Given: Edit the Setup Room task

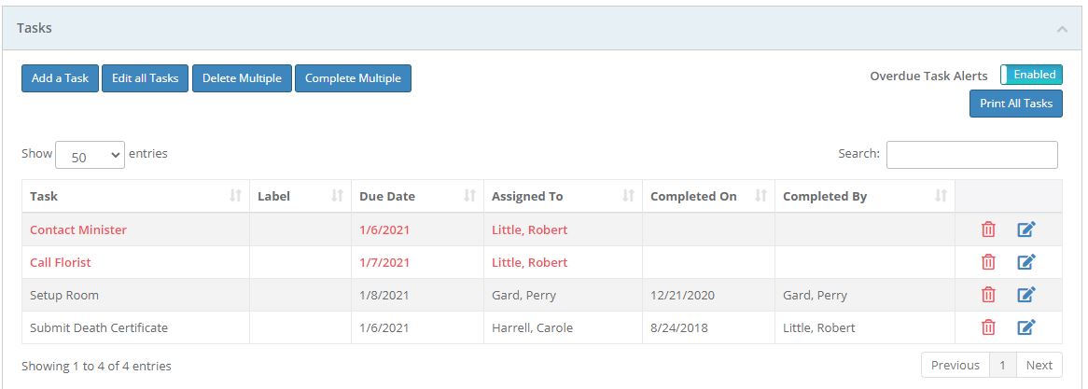Looking at the screenshot, I should pyautogui.click(x=1025, y=295).
